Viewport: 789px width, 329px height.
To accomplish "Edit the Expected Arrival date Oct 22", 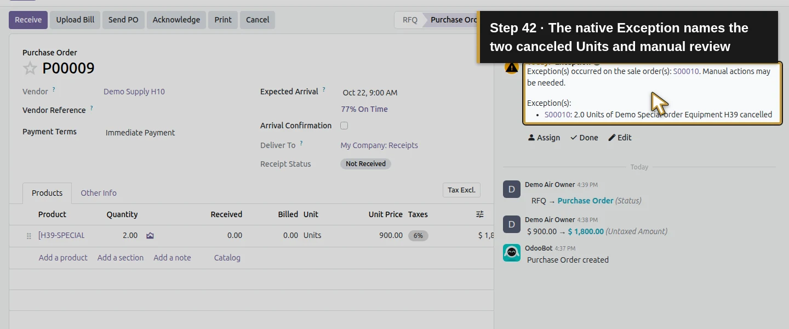I will pyautogui.click(x=370, y=93).
